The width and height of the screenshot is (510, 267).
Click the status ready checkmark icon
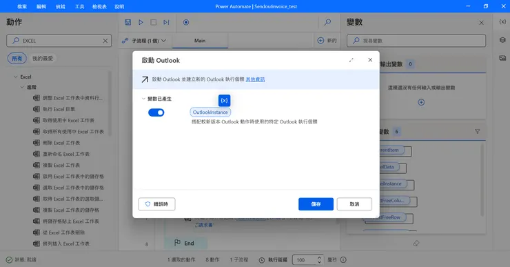click(x=9, y=260)
